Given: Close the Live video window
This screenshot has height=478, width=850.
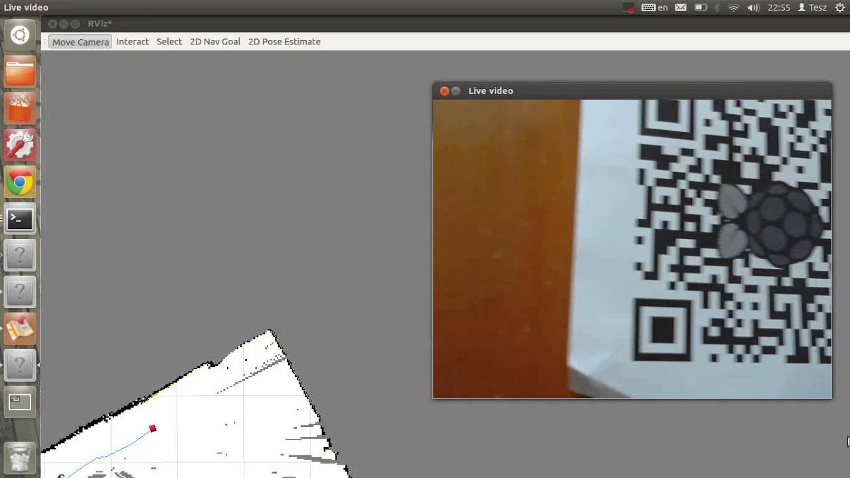Looking at the screenshot, I should (444, 91).
